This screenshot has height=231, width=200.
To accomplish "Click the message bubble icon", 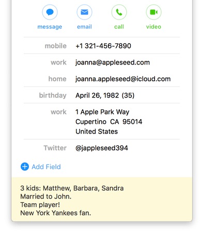I will click(x=50, y=12).
